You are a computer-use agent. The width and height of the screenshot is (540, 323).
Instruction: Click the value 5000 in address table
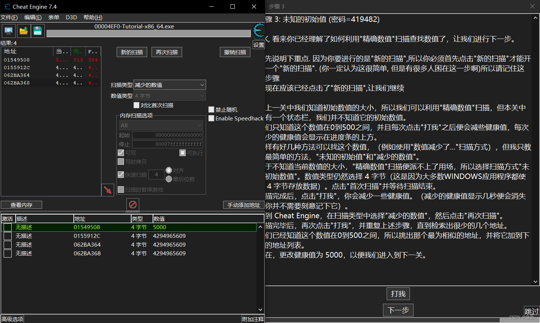tap(160, 227)
